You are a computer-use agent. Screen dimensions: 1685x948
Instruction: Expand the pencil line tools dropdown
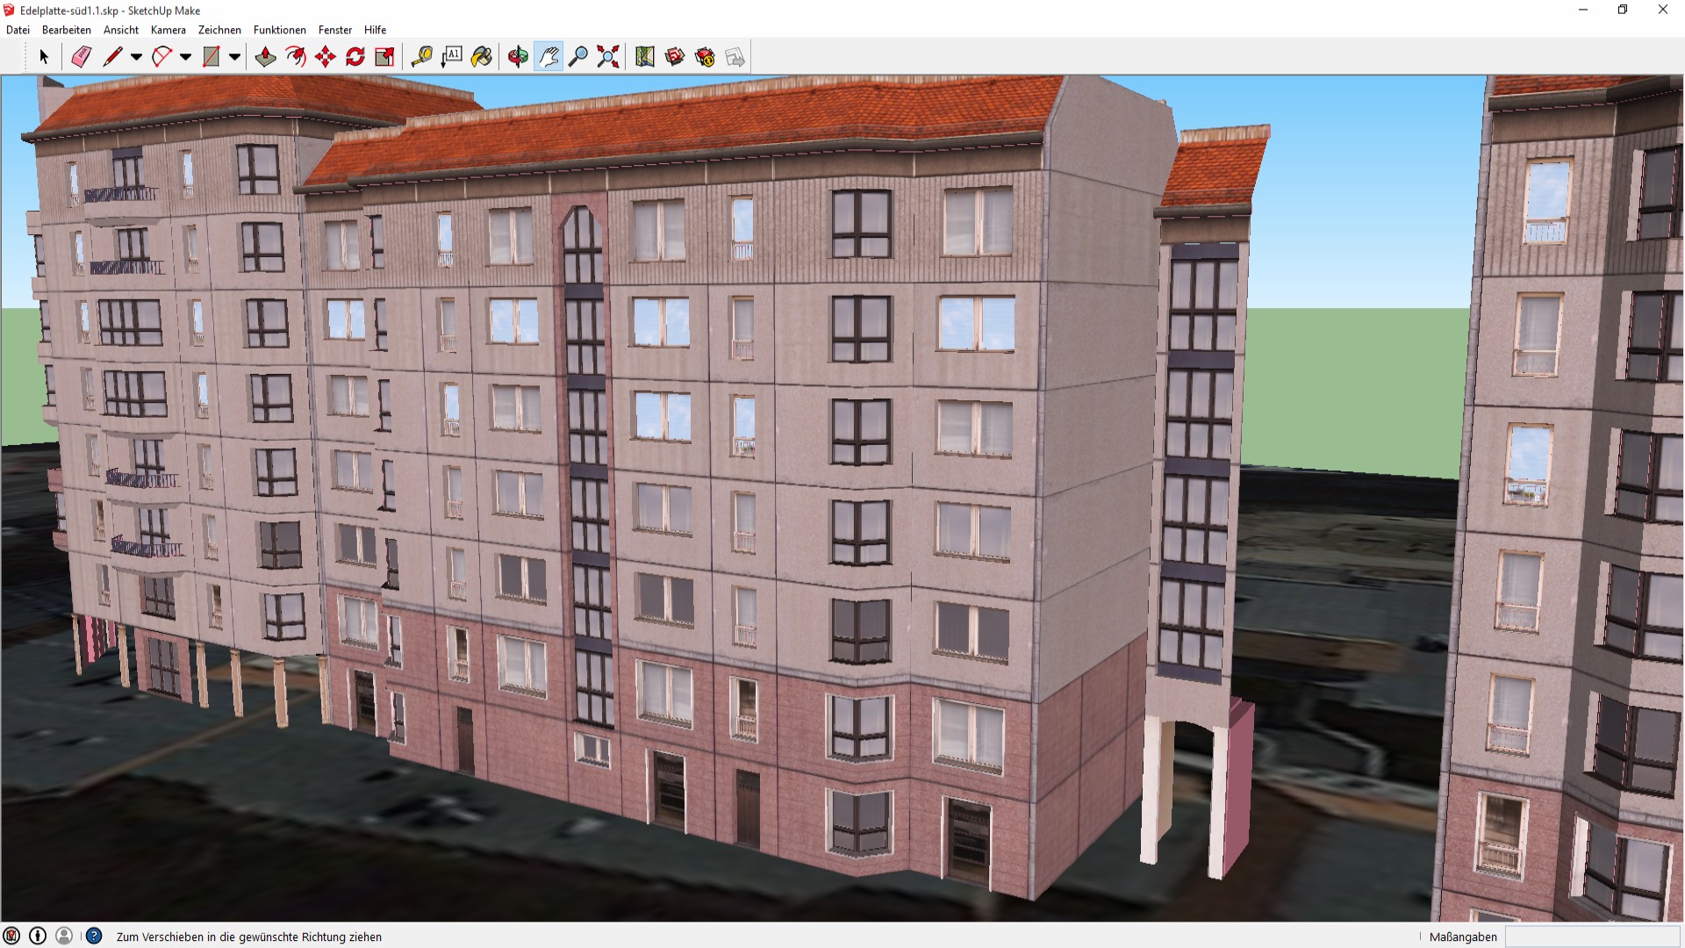[x=136, y=57]
